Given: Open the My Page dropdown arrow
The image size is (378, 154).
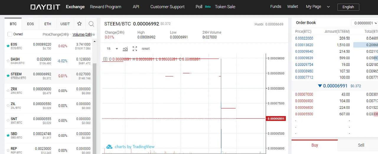Looking at the screenshot, I should click(x=328, y=7).
